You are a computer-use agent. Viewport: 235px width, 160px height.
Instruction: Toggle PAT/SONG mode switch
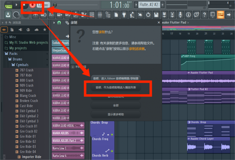(9, 5)
